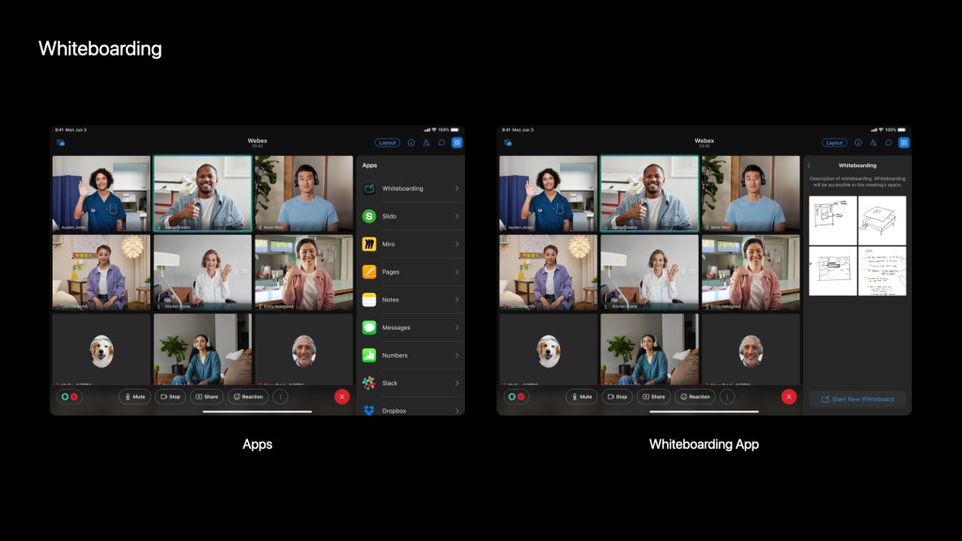Tap the yellow Miro app icon
The height and width of the screenshot is (541, 962).
[369, 244]
